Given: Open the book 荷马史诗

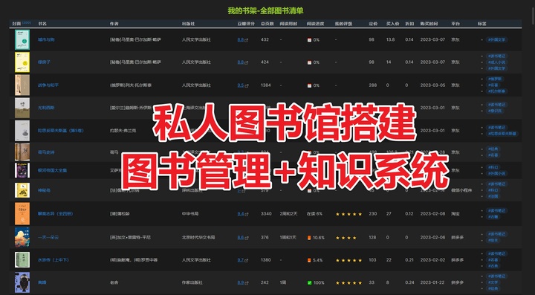Looking at the screenshot, I should tap(46, 152).
